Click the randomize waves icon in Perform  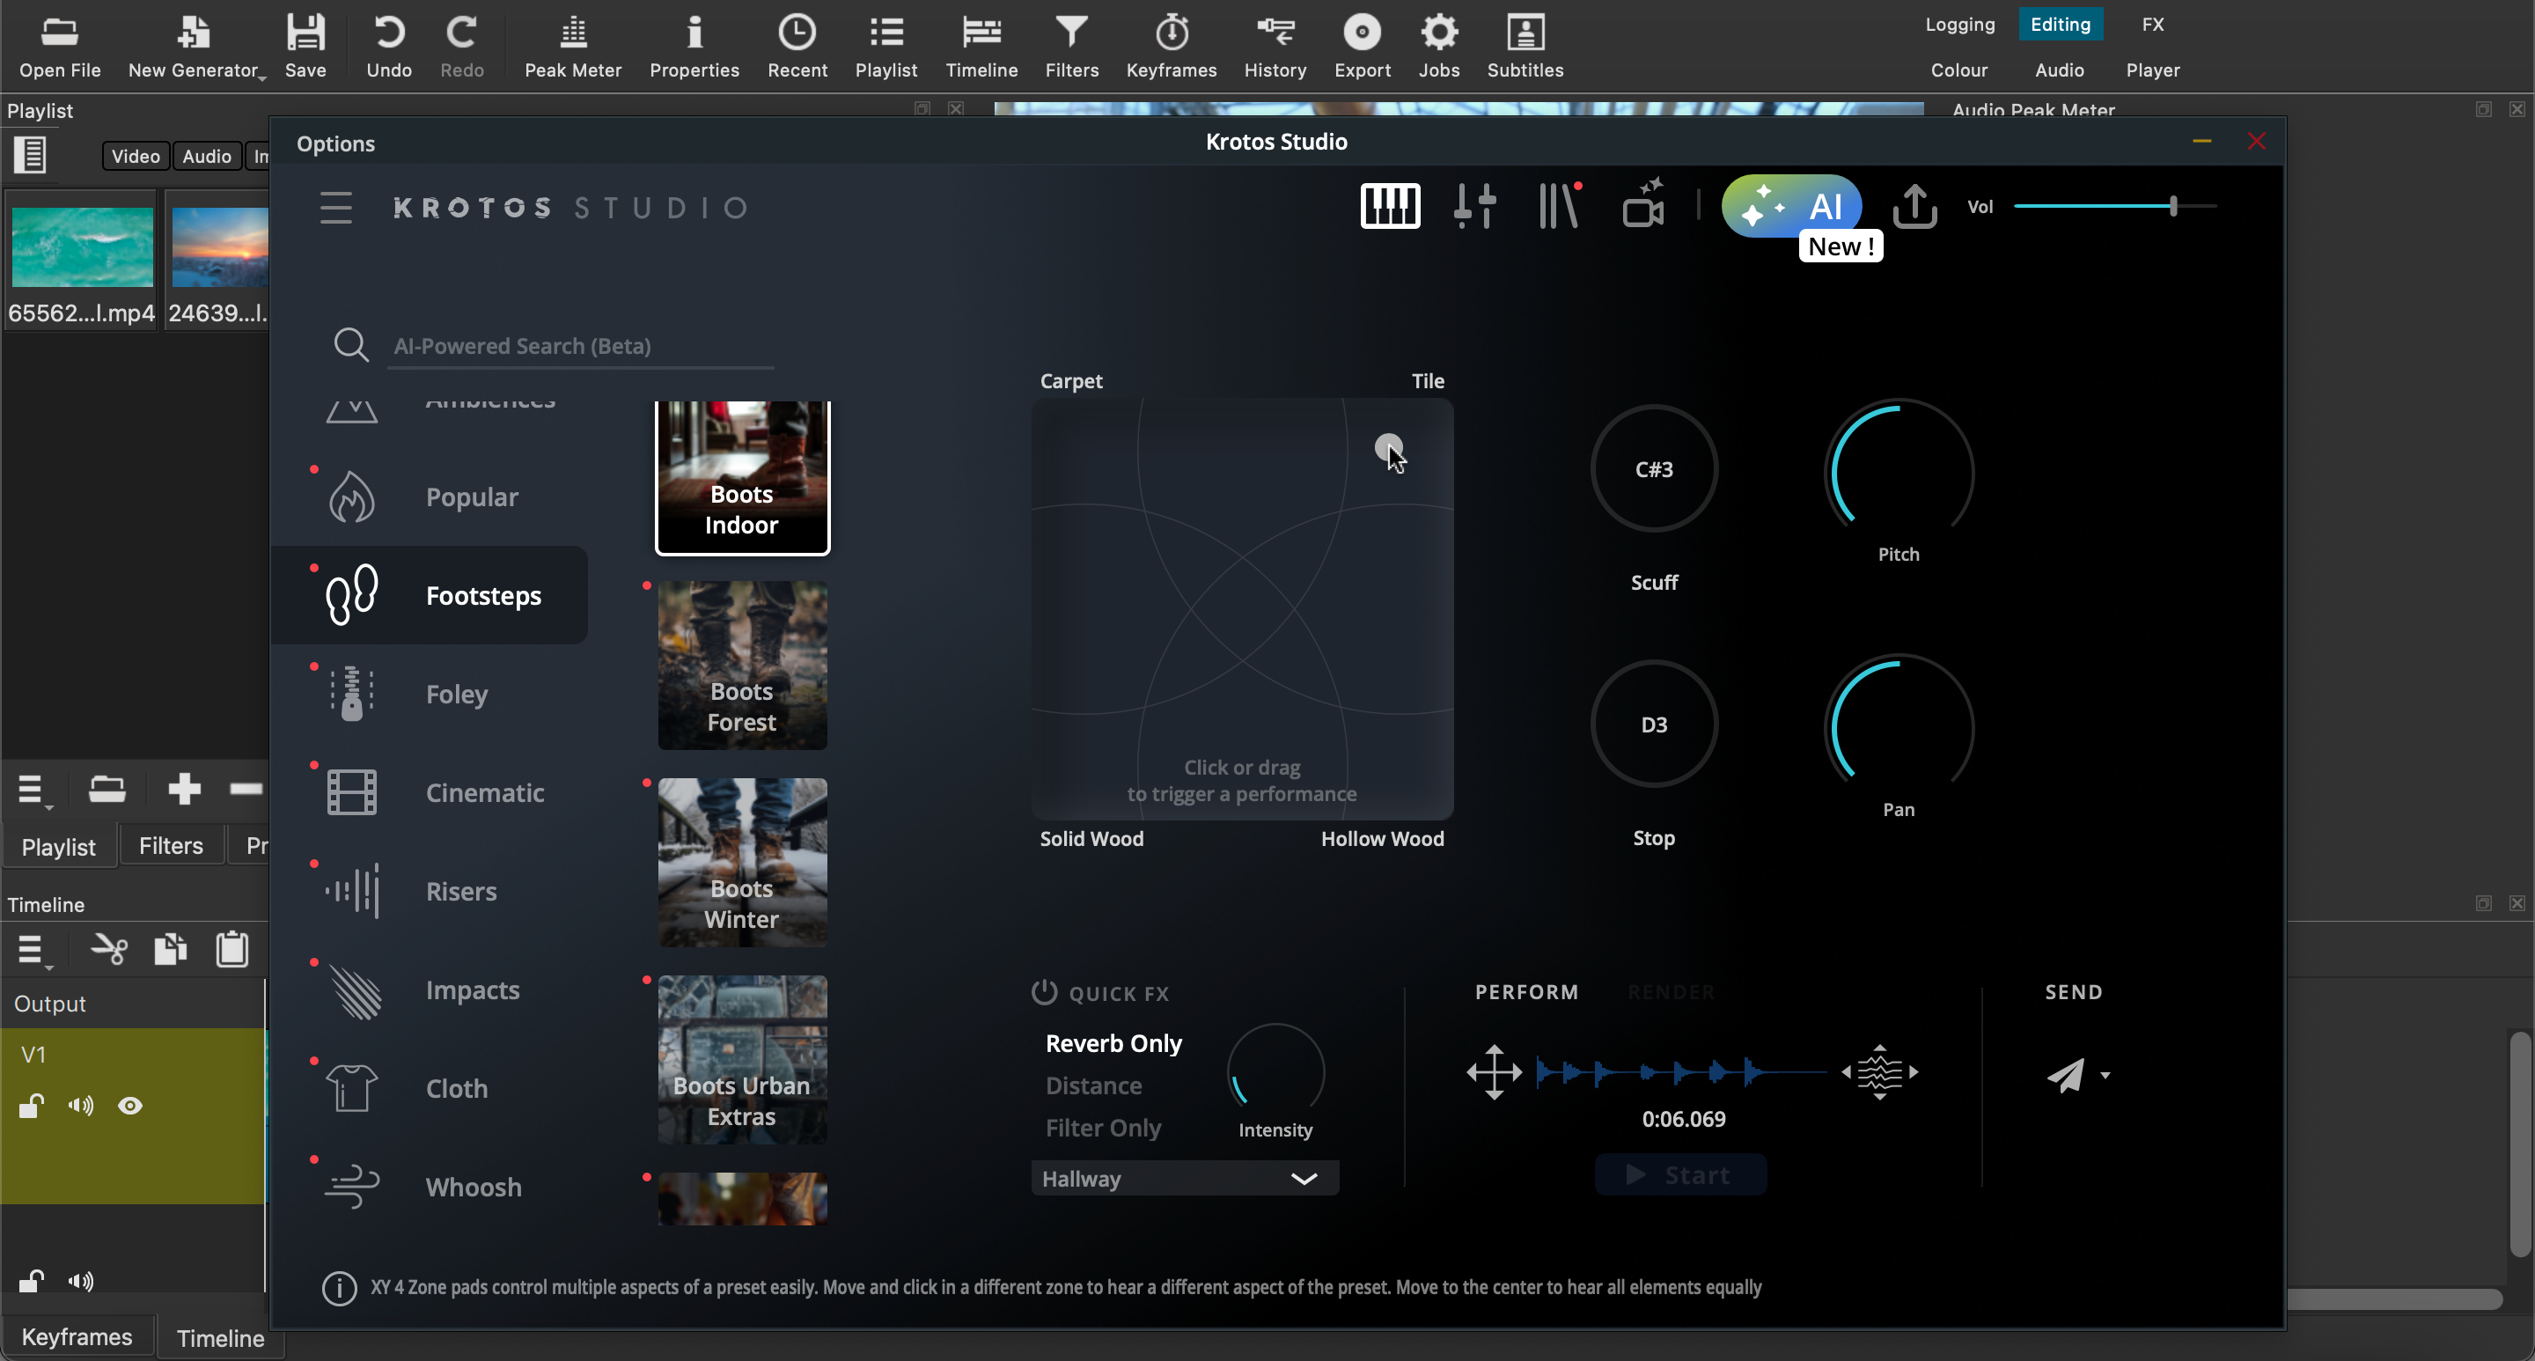click(1878, 1071)
